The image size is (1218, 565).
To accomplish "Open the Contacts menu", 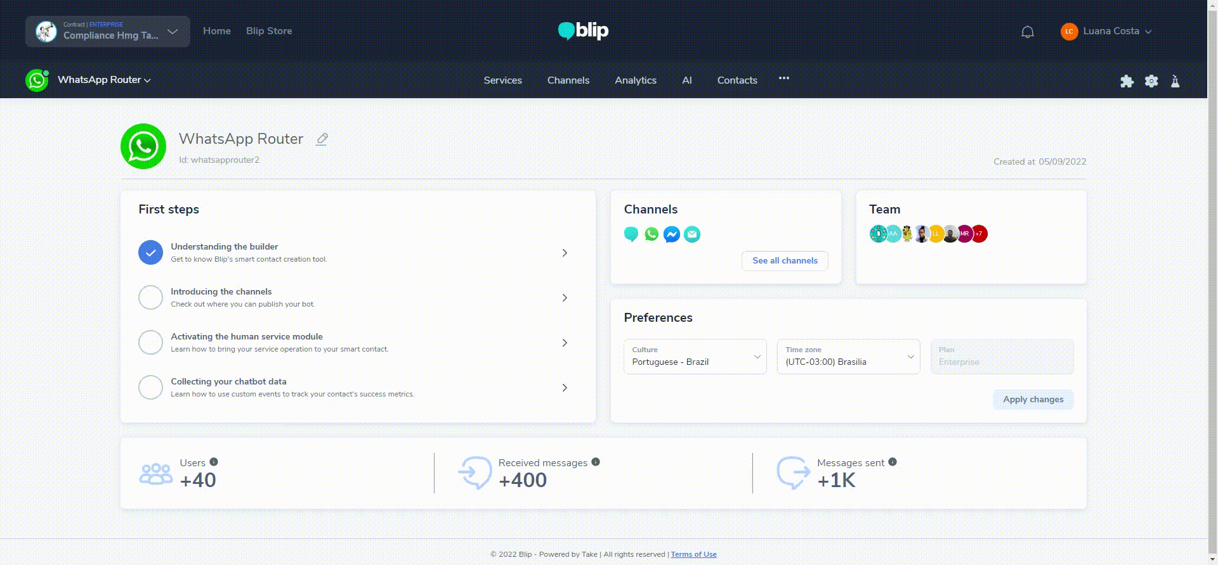I will (x=737, y=80).
